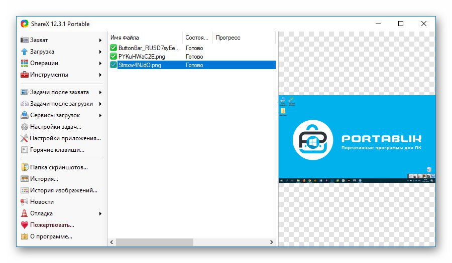
Task: Click green checkmark of Stmxw4NJdO.png
Action: [x=114, y=65]
